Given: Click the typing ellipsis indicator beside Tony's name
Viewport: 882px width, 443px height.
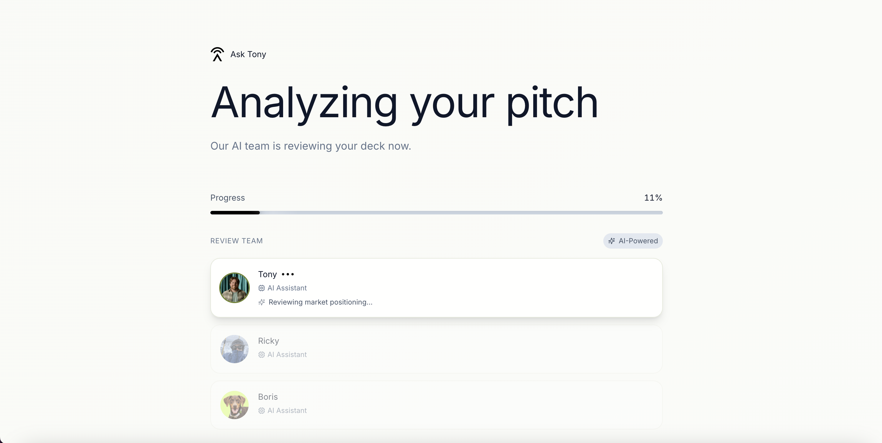Looking at the screenshot, I should tap(288, 275).
